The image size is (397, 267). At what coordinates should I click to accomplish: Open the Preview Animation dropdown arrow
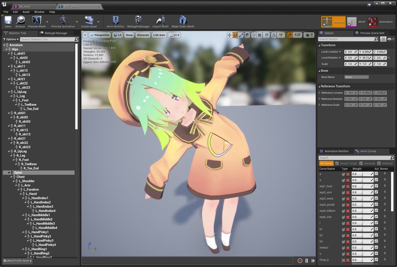[x=77, y=22]
